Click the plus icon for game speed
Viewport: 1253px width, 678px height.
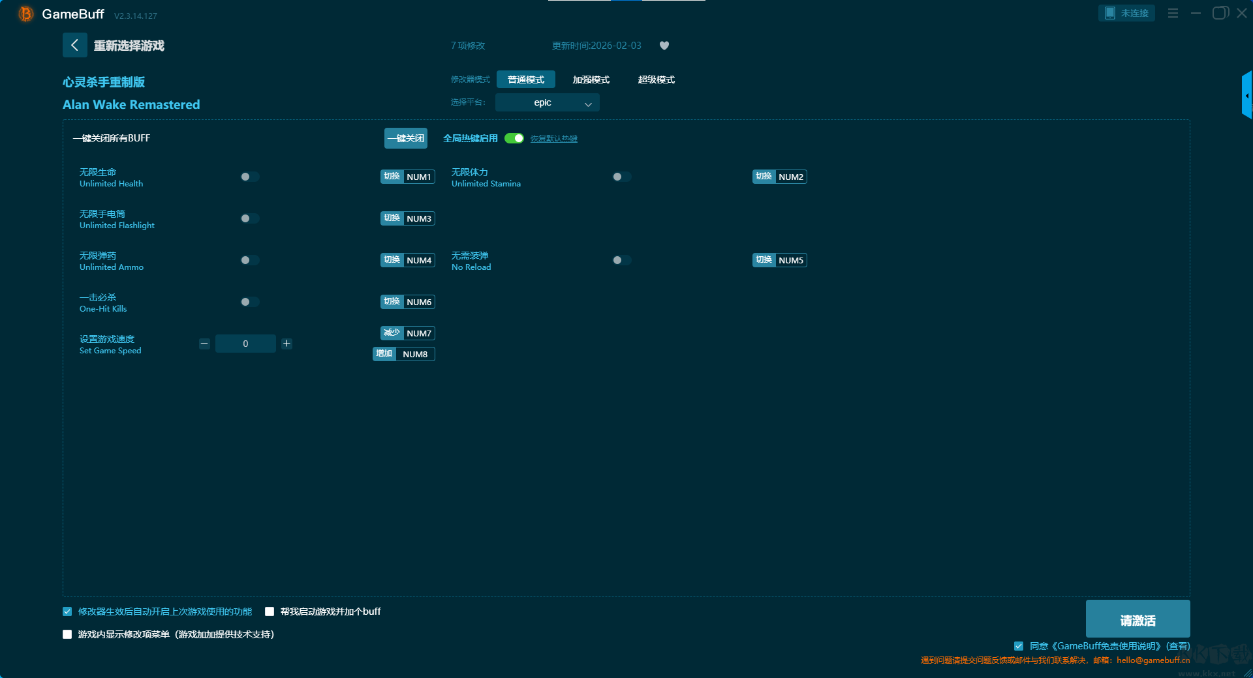coord(286,344)
